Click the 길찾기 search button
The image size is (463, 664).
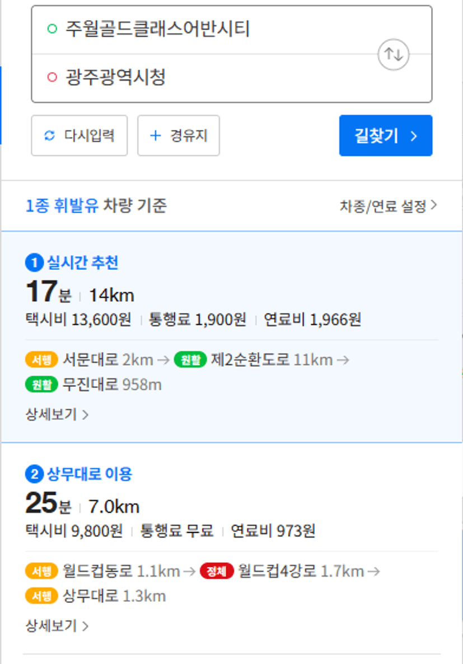click(386, 135)
